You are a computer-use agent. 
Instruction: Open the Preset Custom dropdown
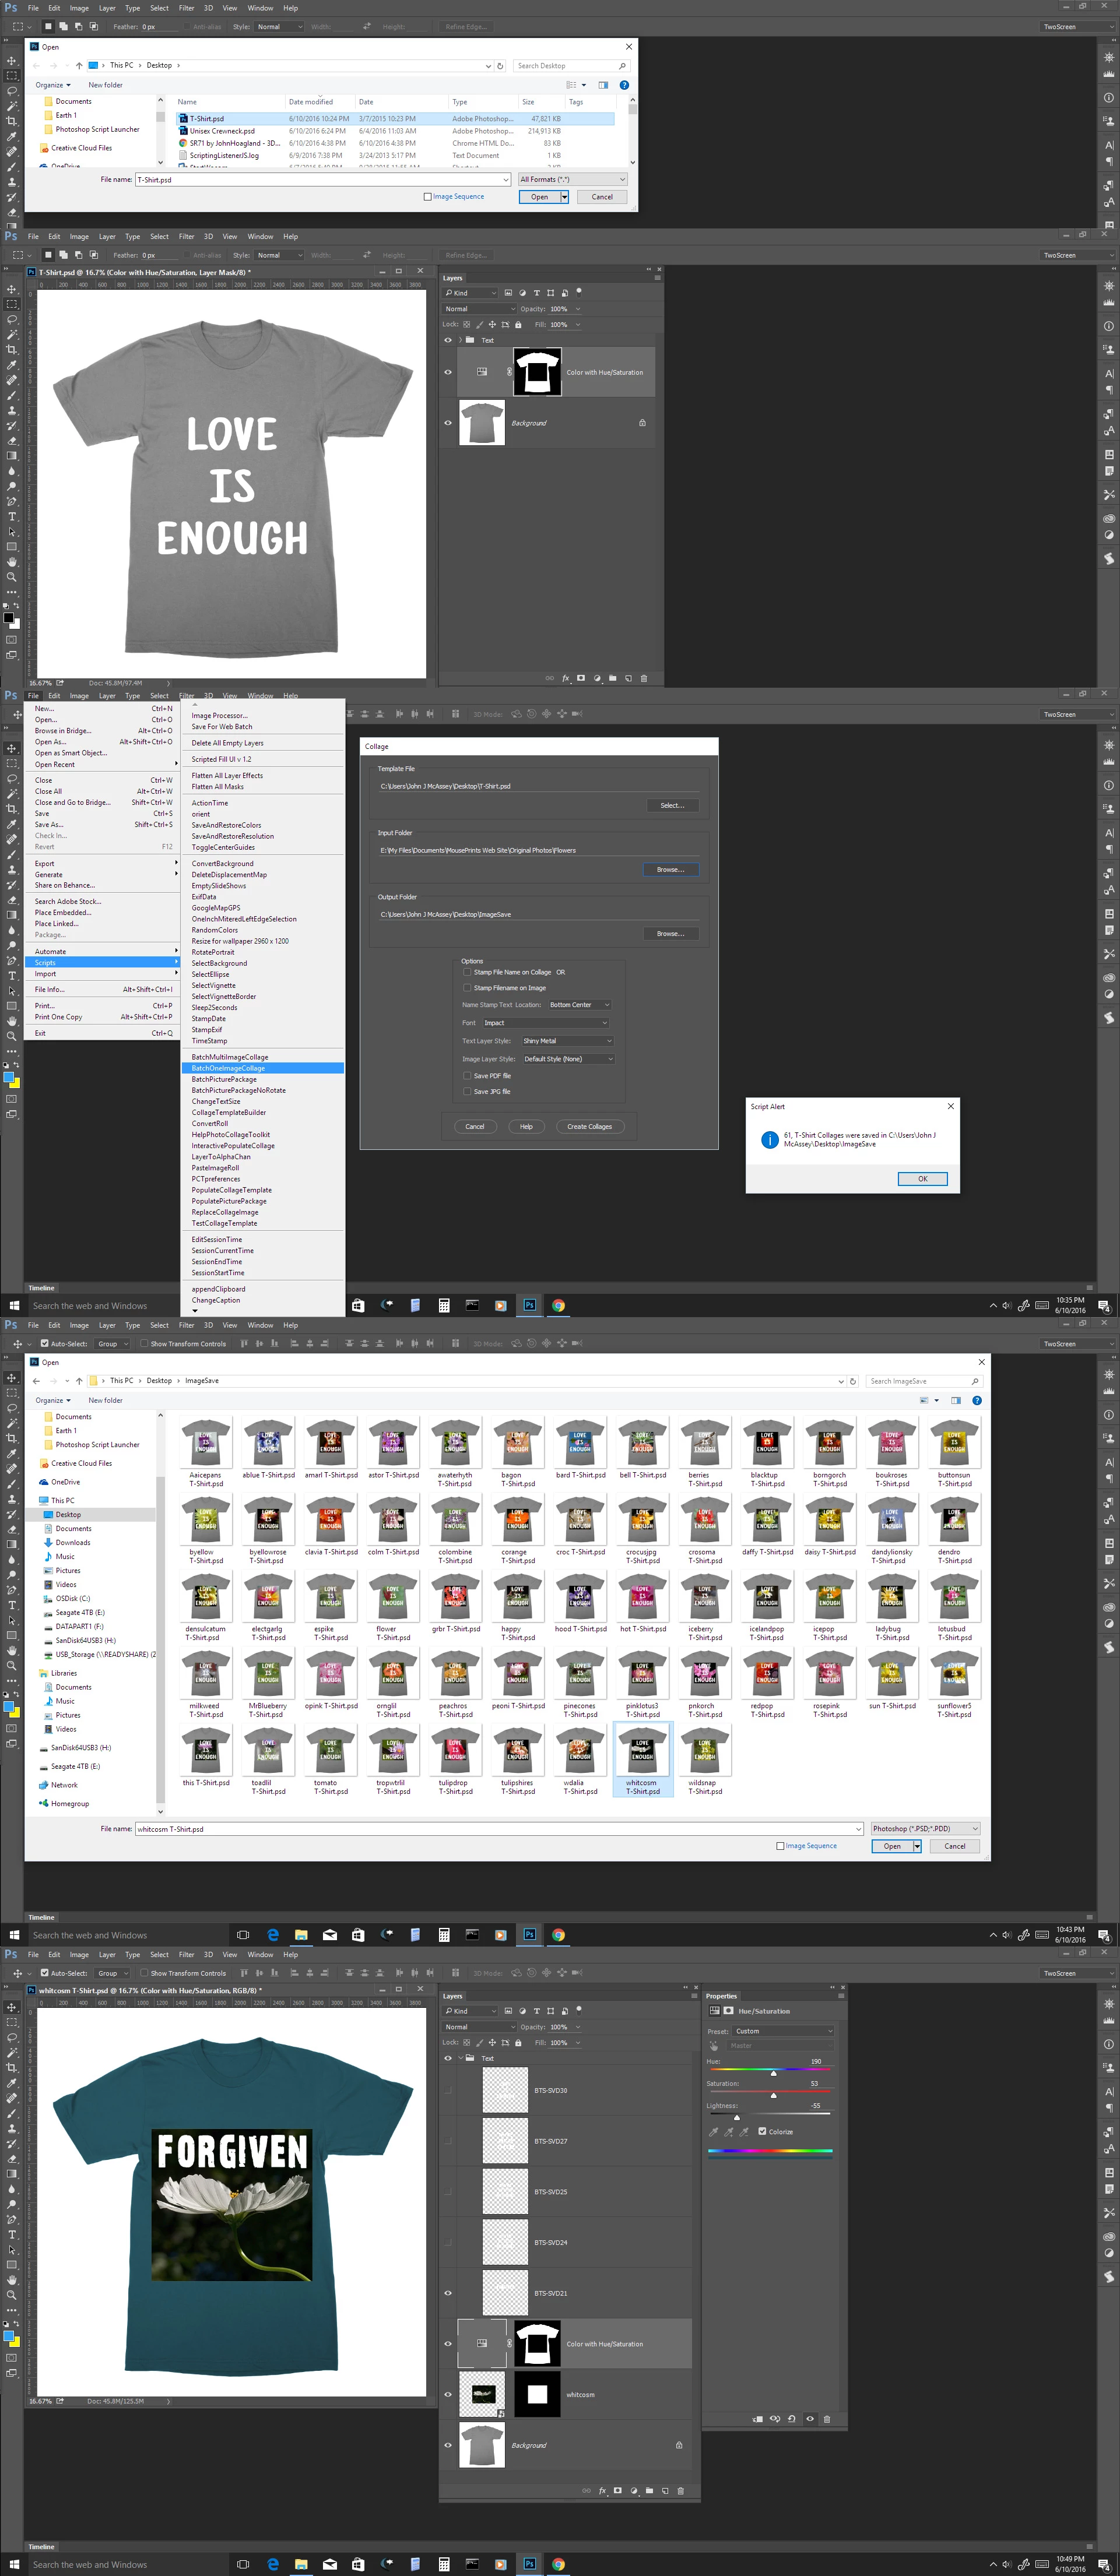point(783,2031)
